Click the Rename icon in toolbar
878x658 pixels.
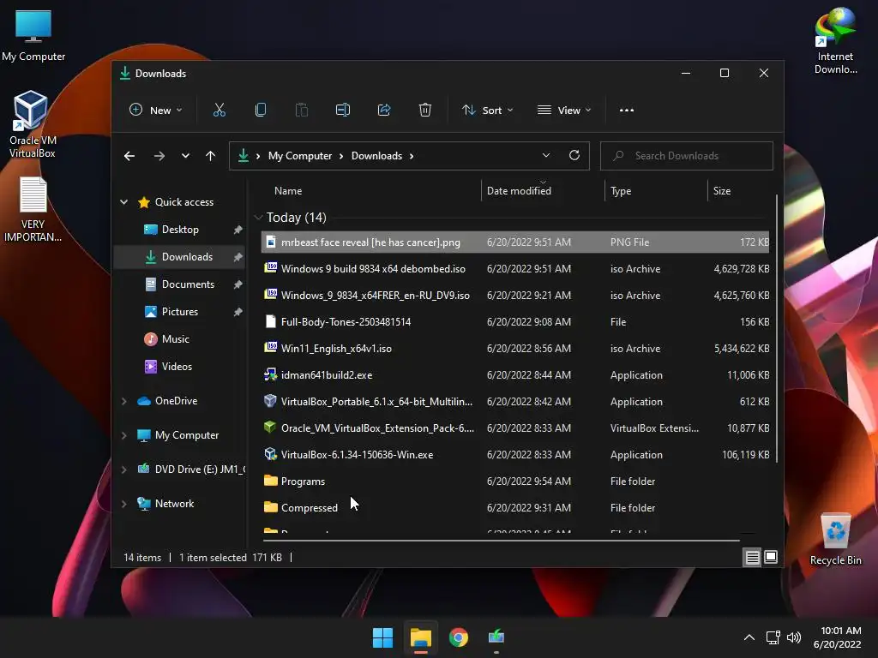point(343,111)
